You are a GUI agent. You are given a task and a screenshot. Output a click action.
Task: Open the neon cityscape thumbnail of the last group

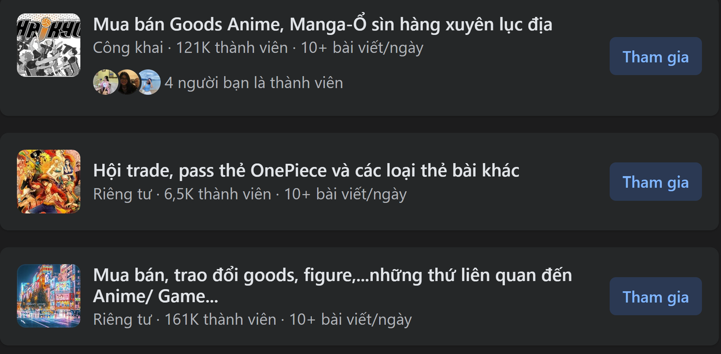click(x=48, y=296)
